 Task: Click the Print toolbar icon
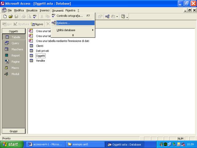24,17
